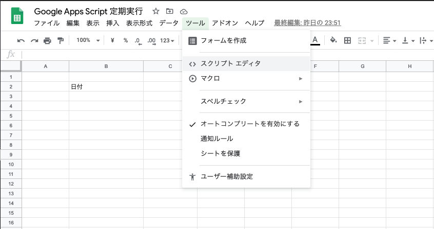This screenshot has width=434, height=229.
Task: Click the move to folder icon
Action: click(169, 11)
